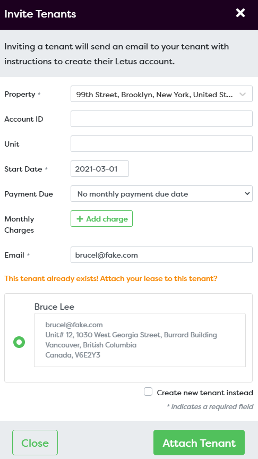Viewport: 258px width, 459px height.
Task: Click the green Attach Tenant button
Action: coord(199,443)
